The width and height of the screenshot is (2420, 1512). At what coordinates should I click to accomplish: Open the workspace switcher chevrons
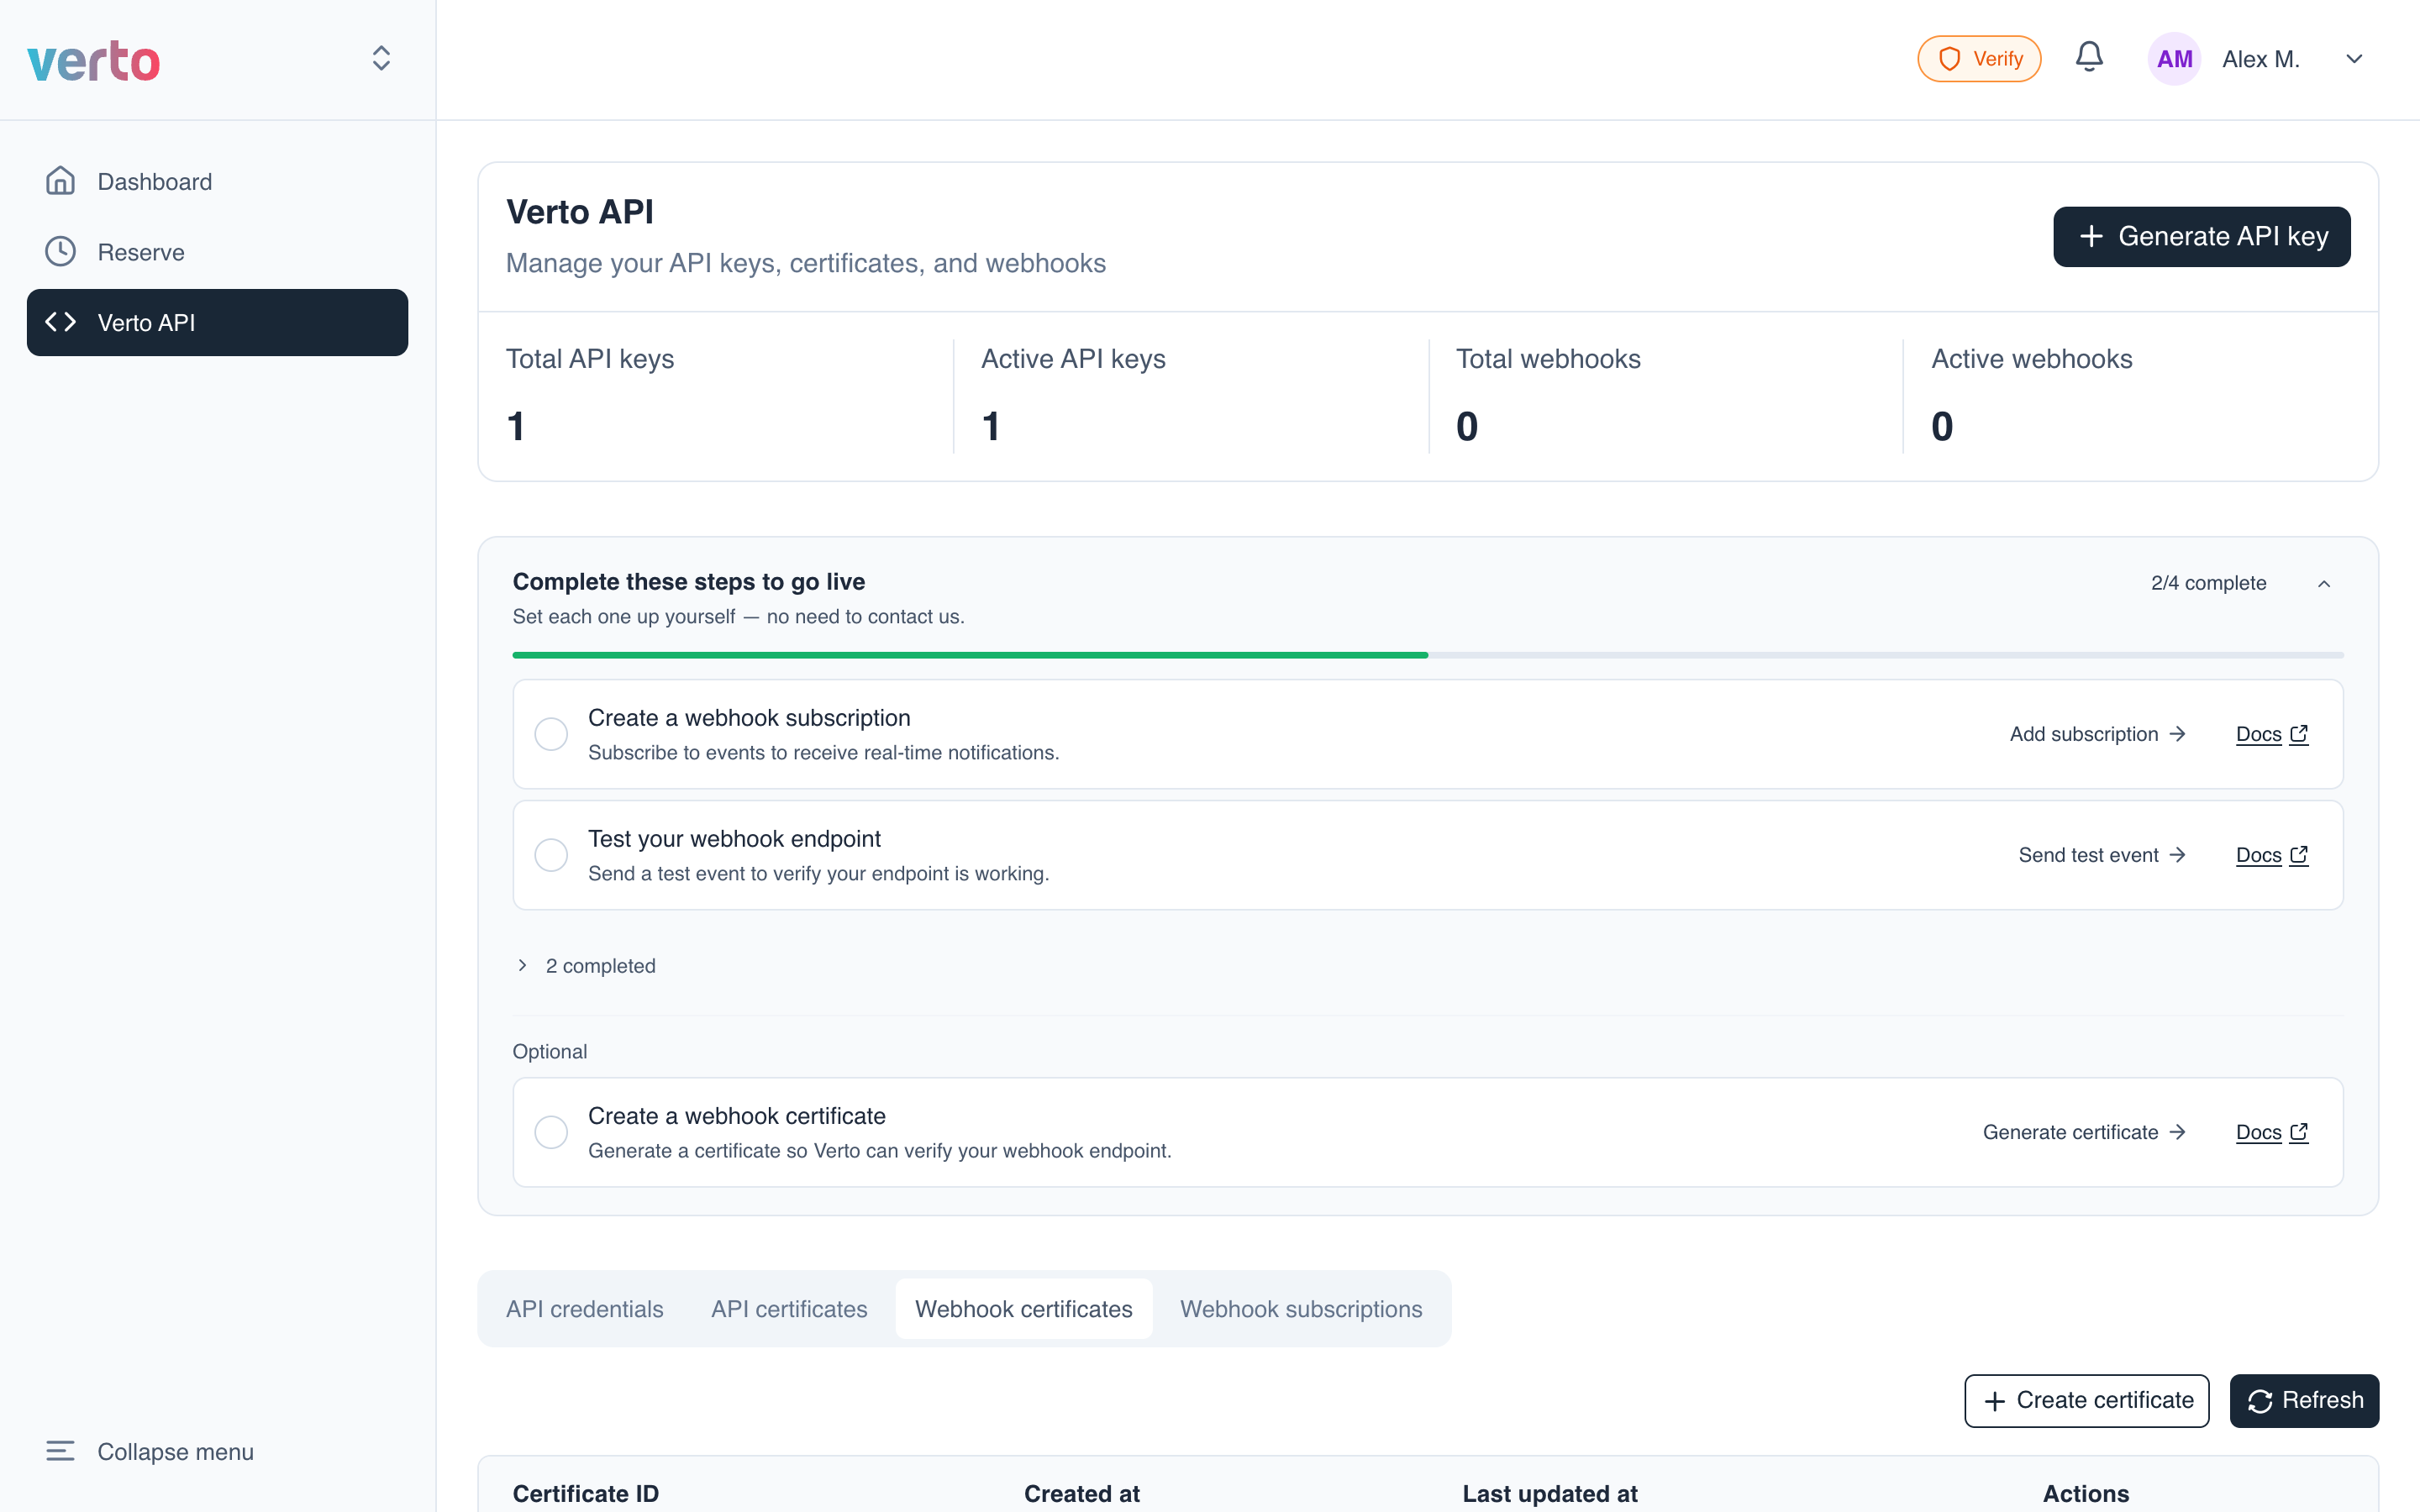(381, 58)
